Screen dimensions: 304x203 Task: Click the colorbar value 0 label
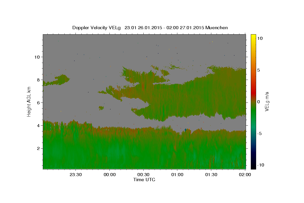(x=258, y=102)
